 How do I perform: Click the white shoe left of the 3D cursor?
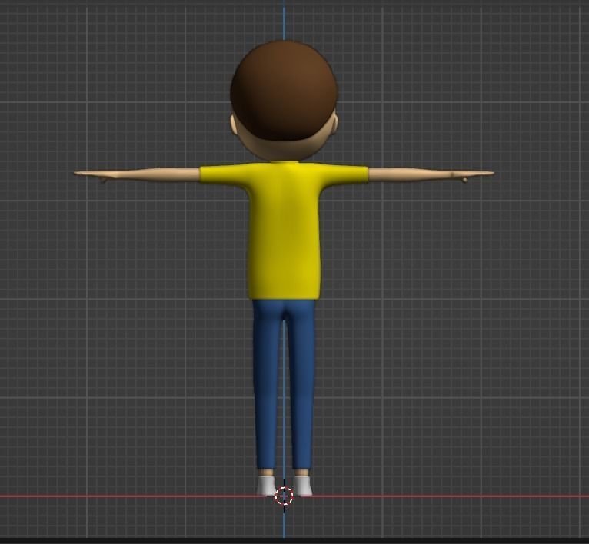267,485
